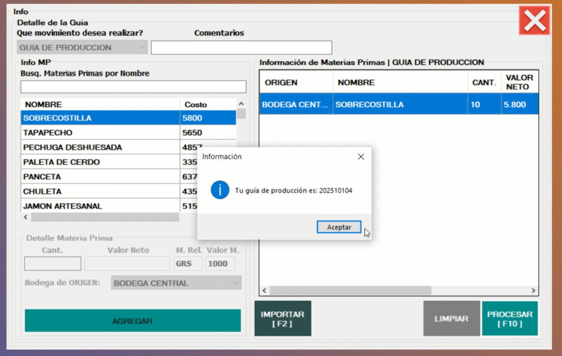Click Aceptar in the Información dialog
562x356 pixels.
click(339, 227)
